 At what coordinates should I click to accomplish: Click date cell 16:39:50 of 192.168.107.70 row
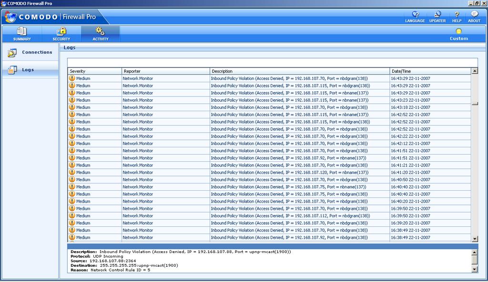410,209
